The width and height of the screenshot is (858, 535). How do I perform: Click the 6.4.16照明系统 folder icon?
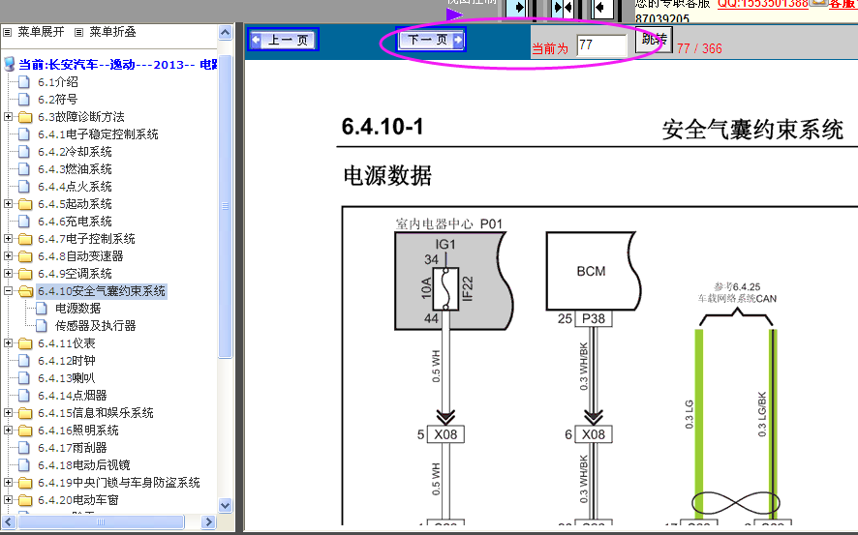pyautogui.click(x=25, y=431)
